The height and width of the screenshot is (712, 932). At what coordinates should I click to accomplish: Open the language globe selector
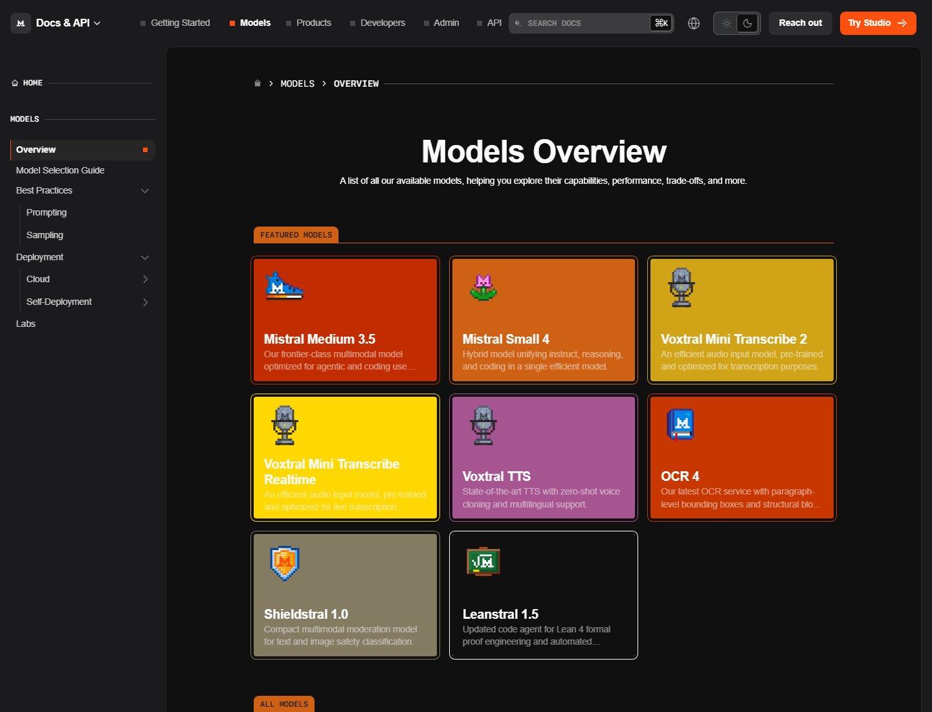[x=694, y=23]
